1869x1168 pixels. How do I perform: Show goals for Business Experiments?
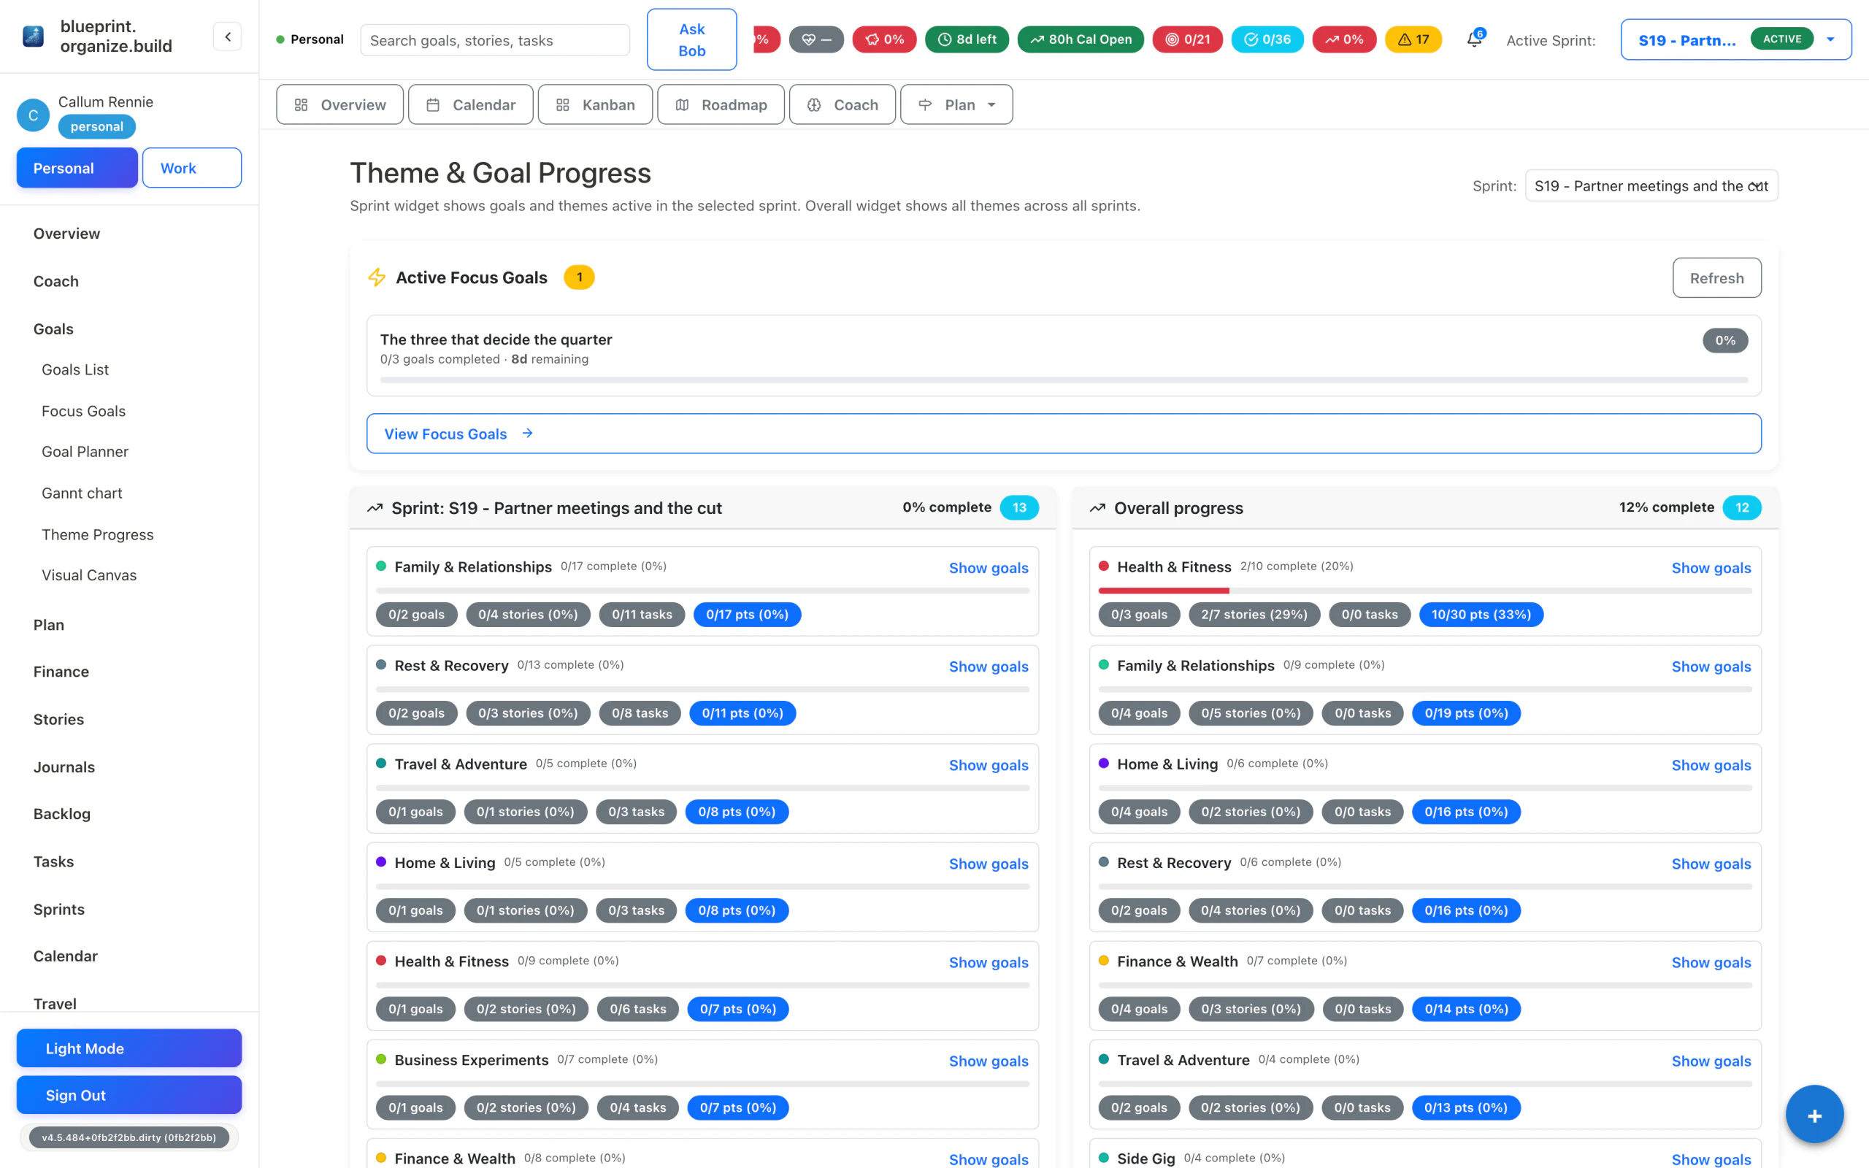pyautogui.click(x=989, y=1061)
